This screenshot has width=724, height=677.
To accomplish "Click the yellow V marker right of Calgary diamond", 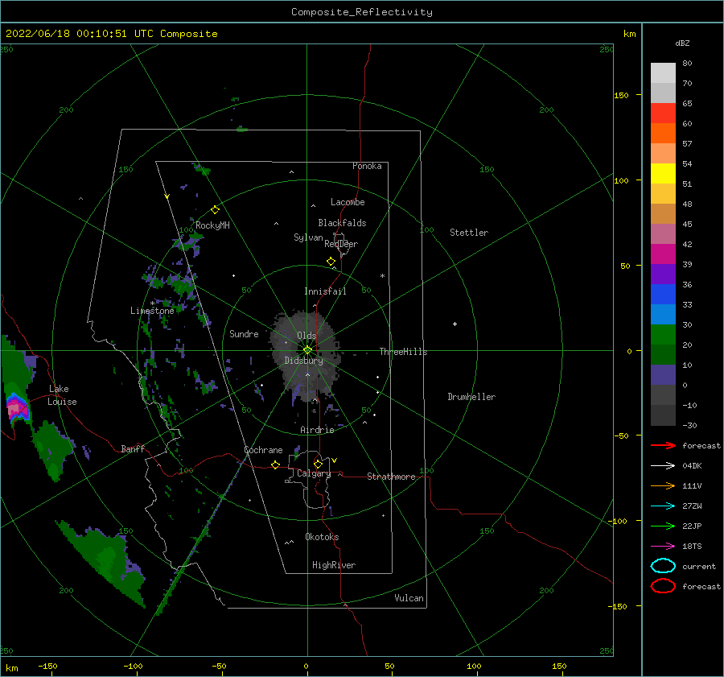I will coord(335,460).
